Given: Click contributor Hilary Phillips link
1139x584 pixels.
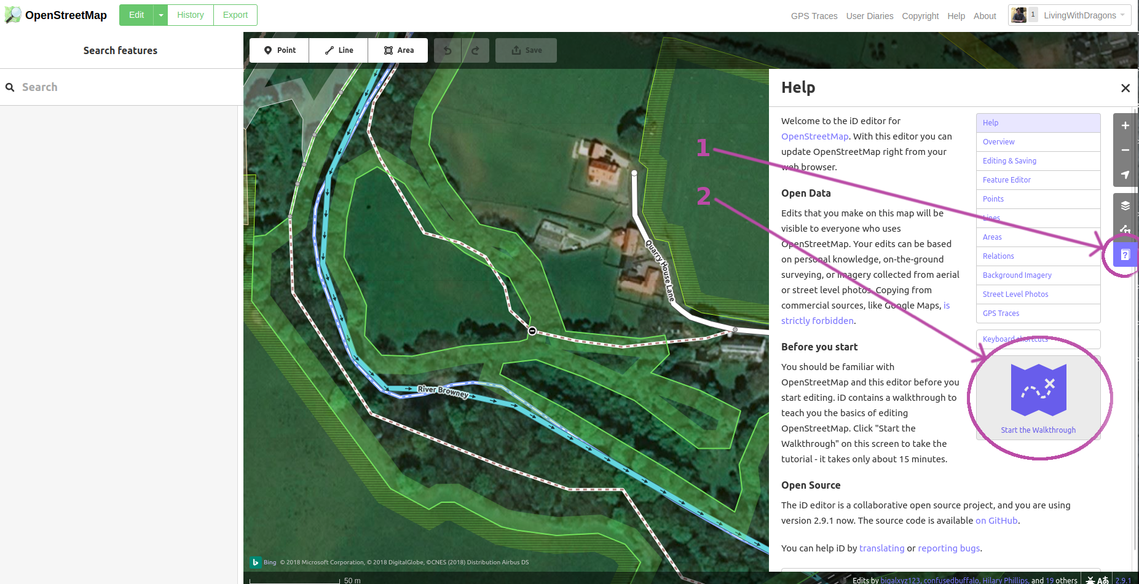Looking at the screenshot, I should tap(1005, 580).
